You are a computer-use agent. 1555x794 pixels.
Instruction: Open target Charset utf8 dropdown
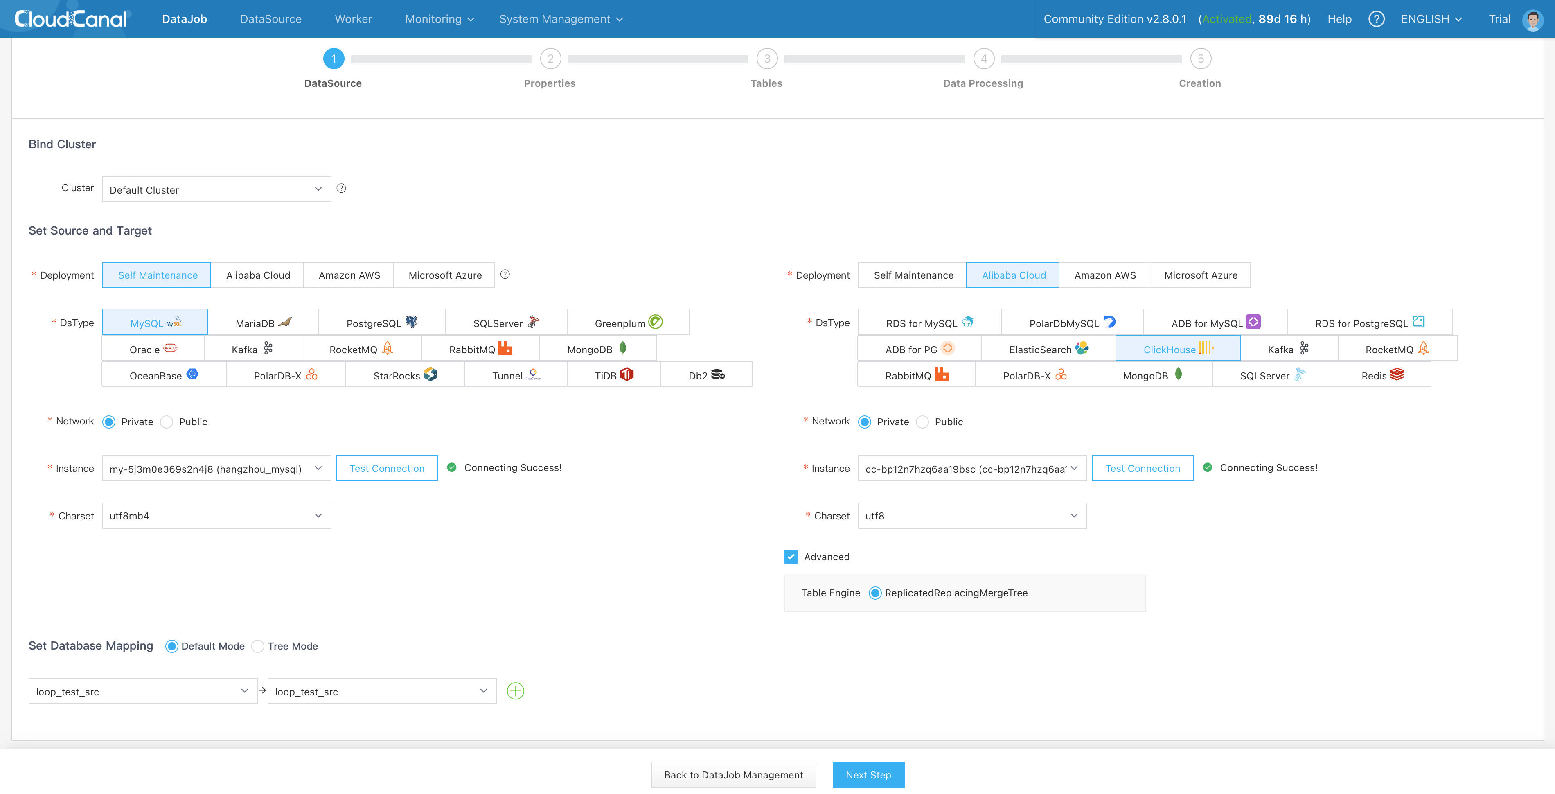click(x=972, y=516)
